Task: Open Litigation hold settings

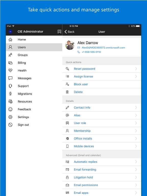Action: pyautogui.click(x=102, y=177)
